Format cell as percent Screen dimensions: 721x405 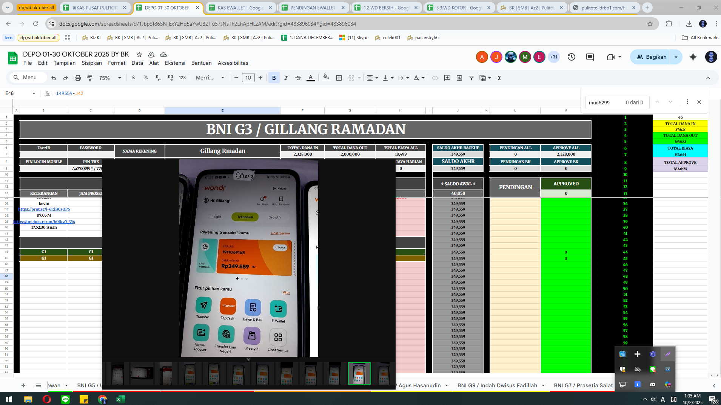click(146, 78)
